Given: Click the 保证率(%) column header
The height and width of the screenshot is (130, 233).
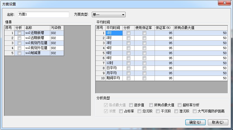Looking at the screenshot, I should tap(164, 28).
